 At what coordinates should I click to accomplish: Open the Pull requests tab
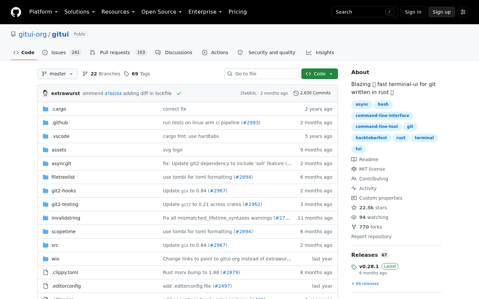[118, 52]
